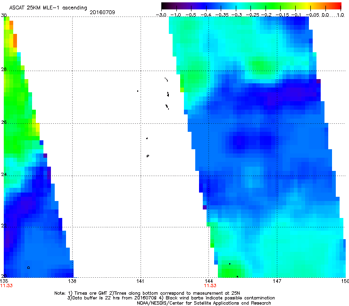Click the title 'ASCAT 25KM MLE-1 ascending'
Screen dimensions: 349x306
click(48, 8)
